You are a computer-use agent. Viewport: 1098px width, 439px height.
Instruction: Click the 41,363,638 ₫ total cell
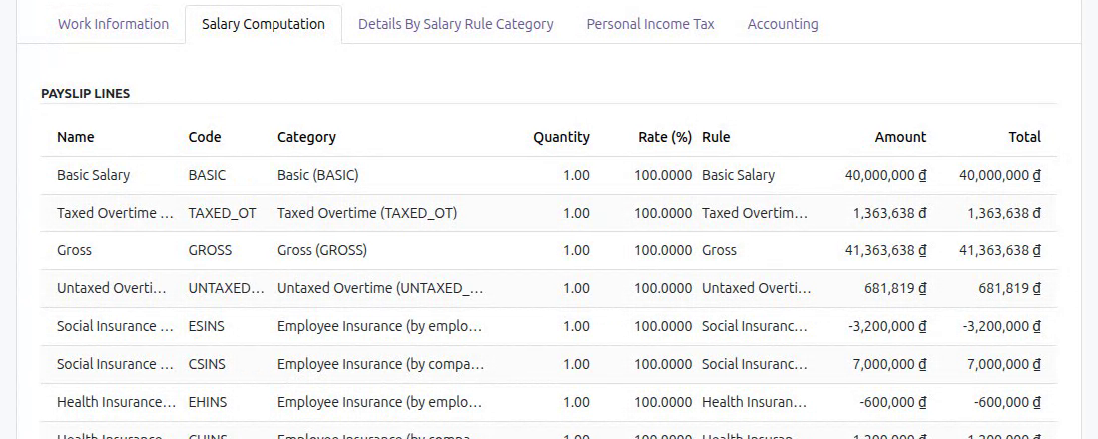click(x=1000, y=250)
